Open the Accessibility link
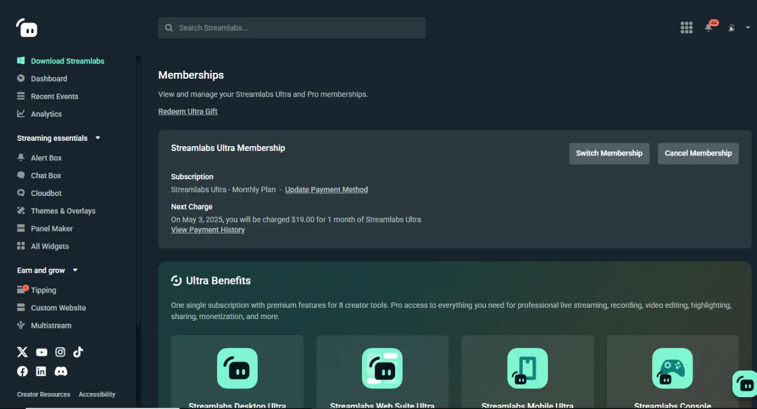The height and width of the screenshot is (409, 757). point(97,394)
